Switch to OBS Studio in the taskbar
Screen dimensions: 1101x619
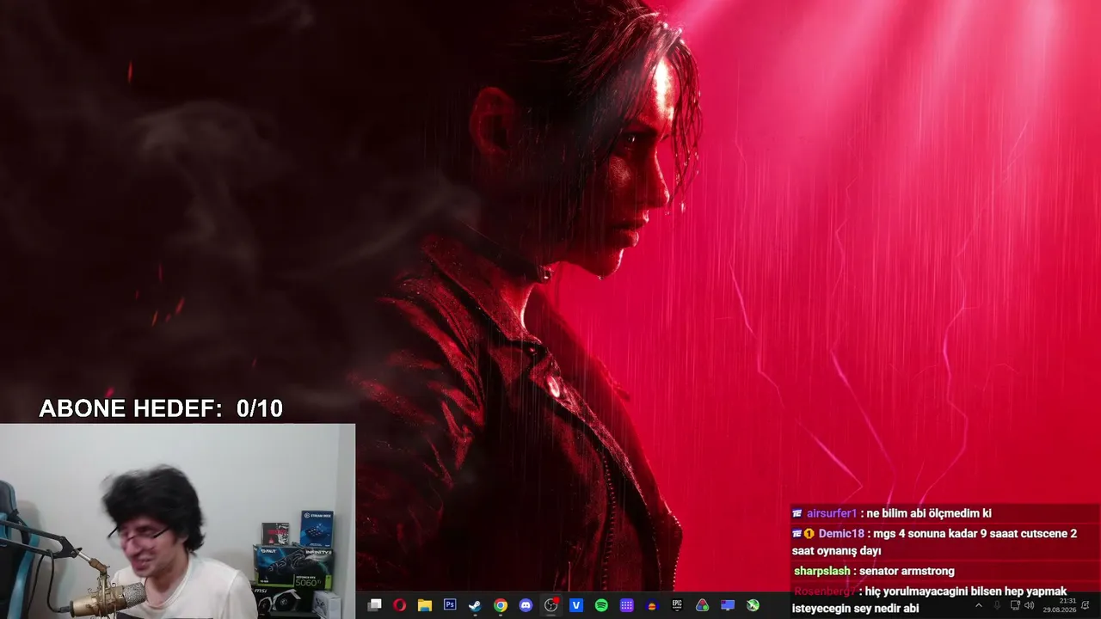pos(551,605)
